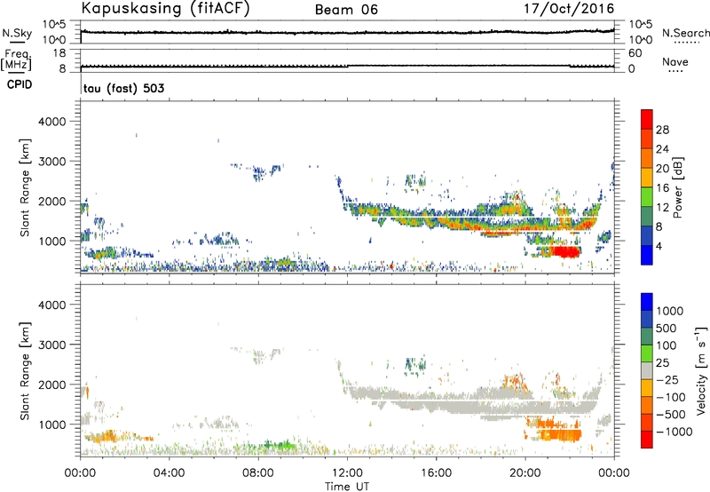Click the -1000 label on Velocity colorbar
This screenshot has height=492, width=710.
point(674,432)
